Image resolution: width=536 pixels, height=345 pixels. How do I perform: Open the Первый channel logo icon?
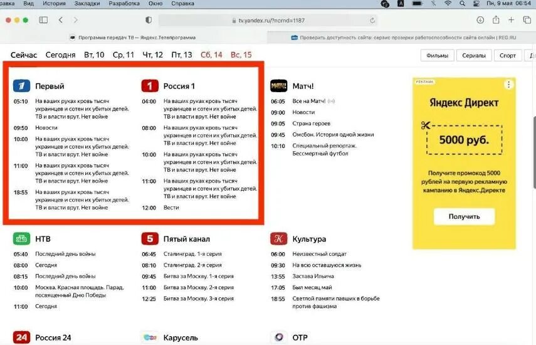[21, 86]
